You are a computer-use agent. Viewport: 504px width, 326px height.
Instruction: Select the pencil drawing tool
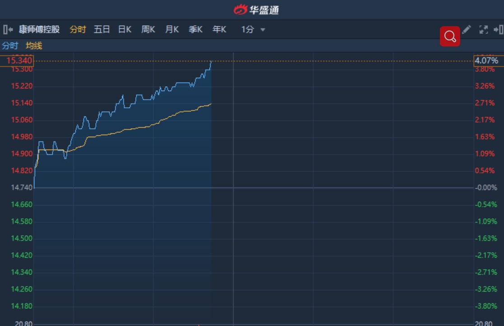[467, 30]
